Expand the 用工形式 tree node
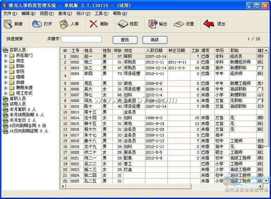271x199 pixels. [x=6, y=93]
